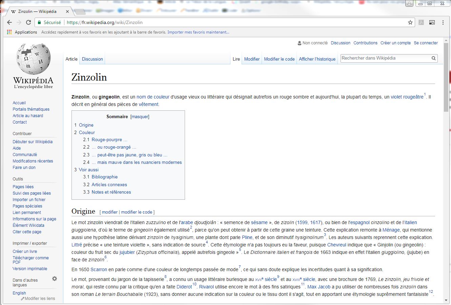Click Modifier les liens link
This screenshot has height=305, width=451.
pos(40,299)
